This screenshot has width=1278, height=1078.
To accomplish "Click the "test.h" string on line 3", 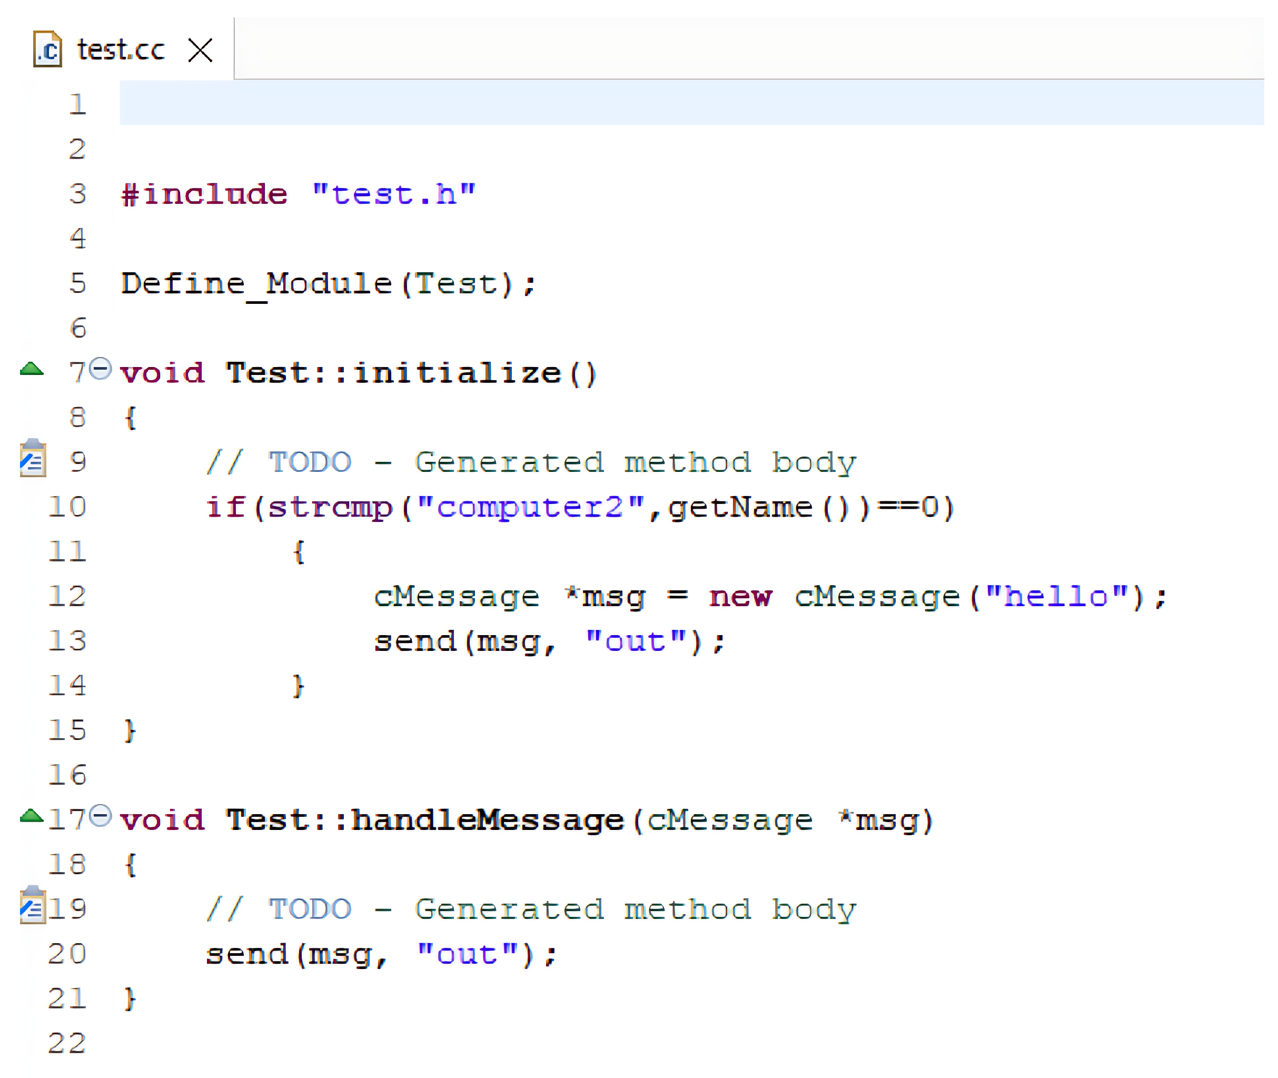I will click(x=394, y=194).
